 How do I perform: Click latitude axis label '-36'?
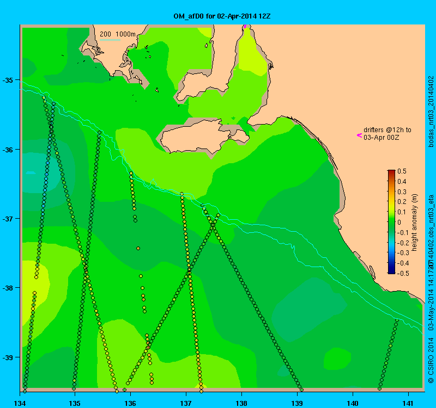(8, 150)
